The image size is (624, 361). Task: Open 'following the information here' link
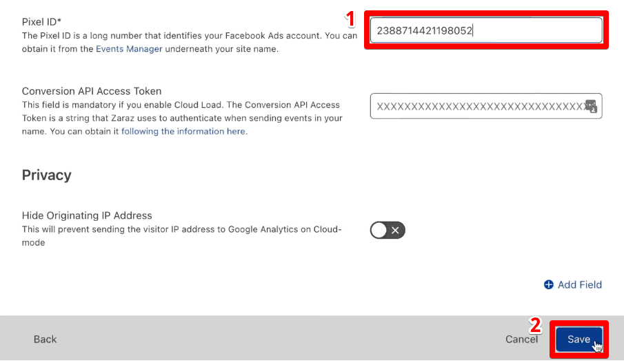(x=184, y=131)
